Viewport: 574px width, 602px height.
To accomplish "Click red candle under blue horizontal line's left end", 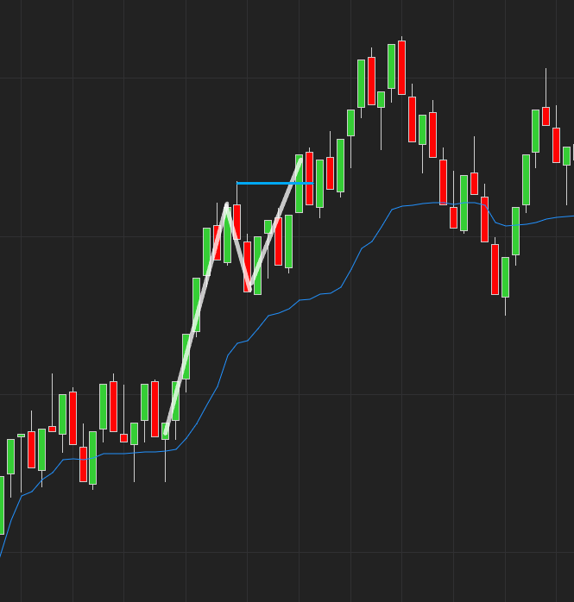I will (x=237, y=221).
